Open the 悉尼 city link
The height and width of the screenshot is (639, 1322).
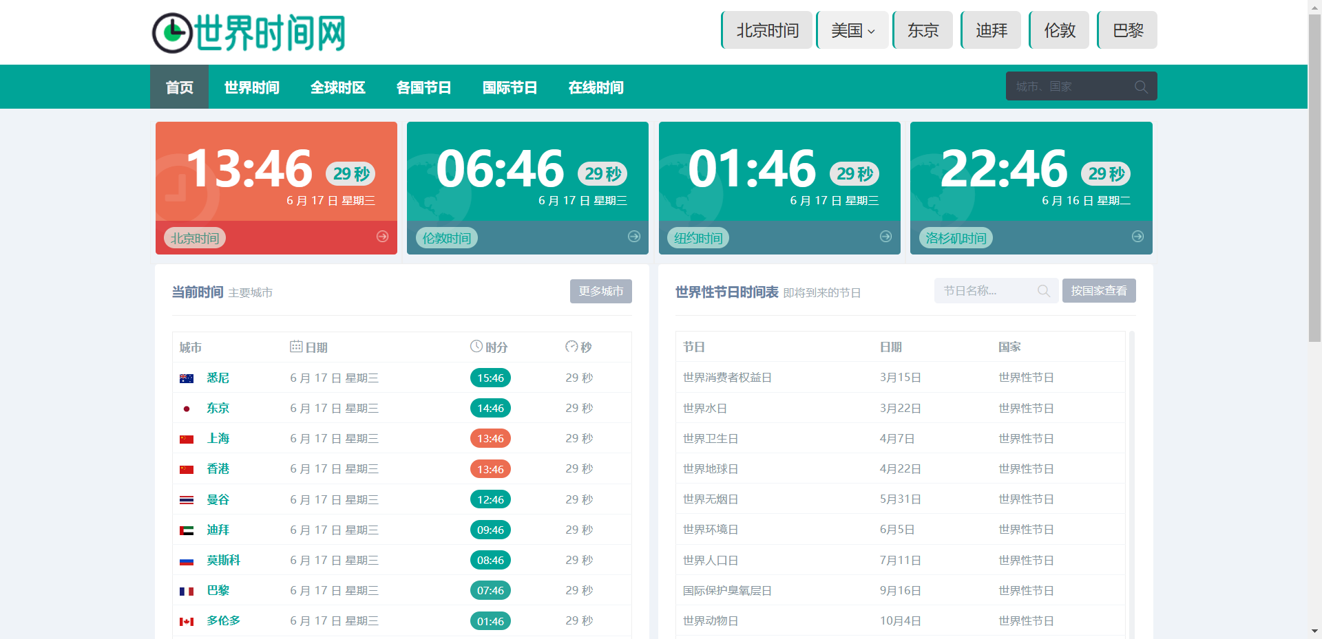(x=218, y=378)
